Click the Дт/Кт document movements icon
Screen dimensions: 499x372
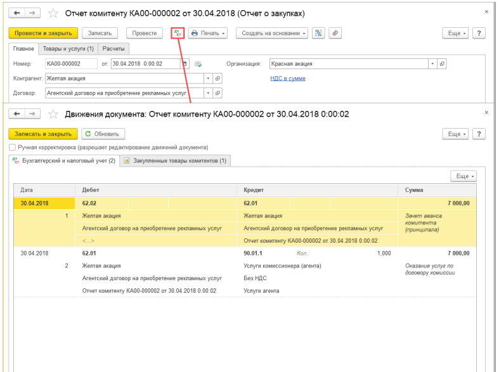click(178, 33)
